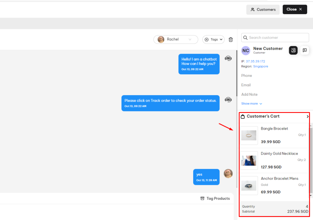The height and width of the screenshot is (220, 313).
Task: Click the 39.99 SGD price
Action: 271,142
